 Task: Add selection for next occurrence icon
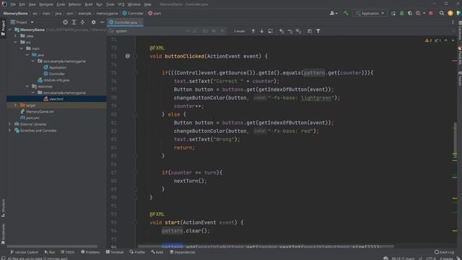(282, 31)
